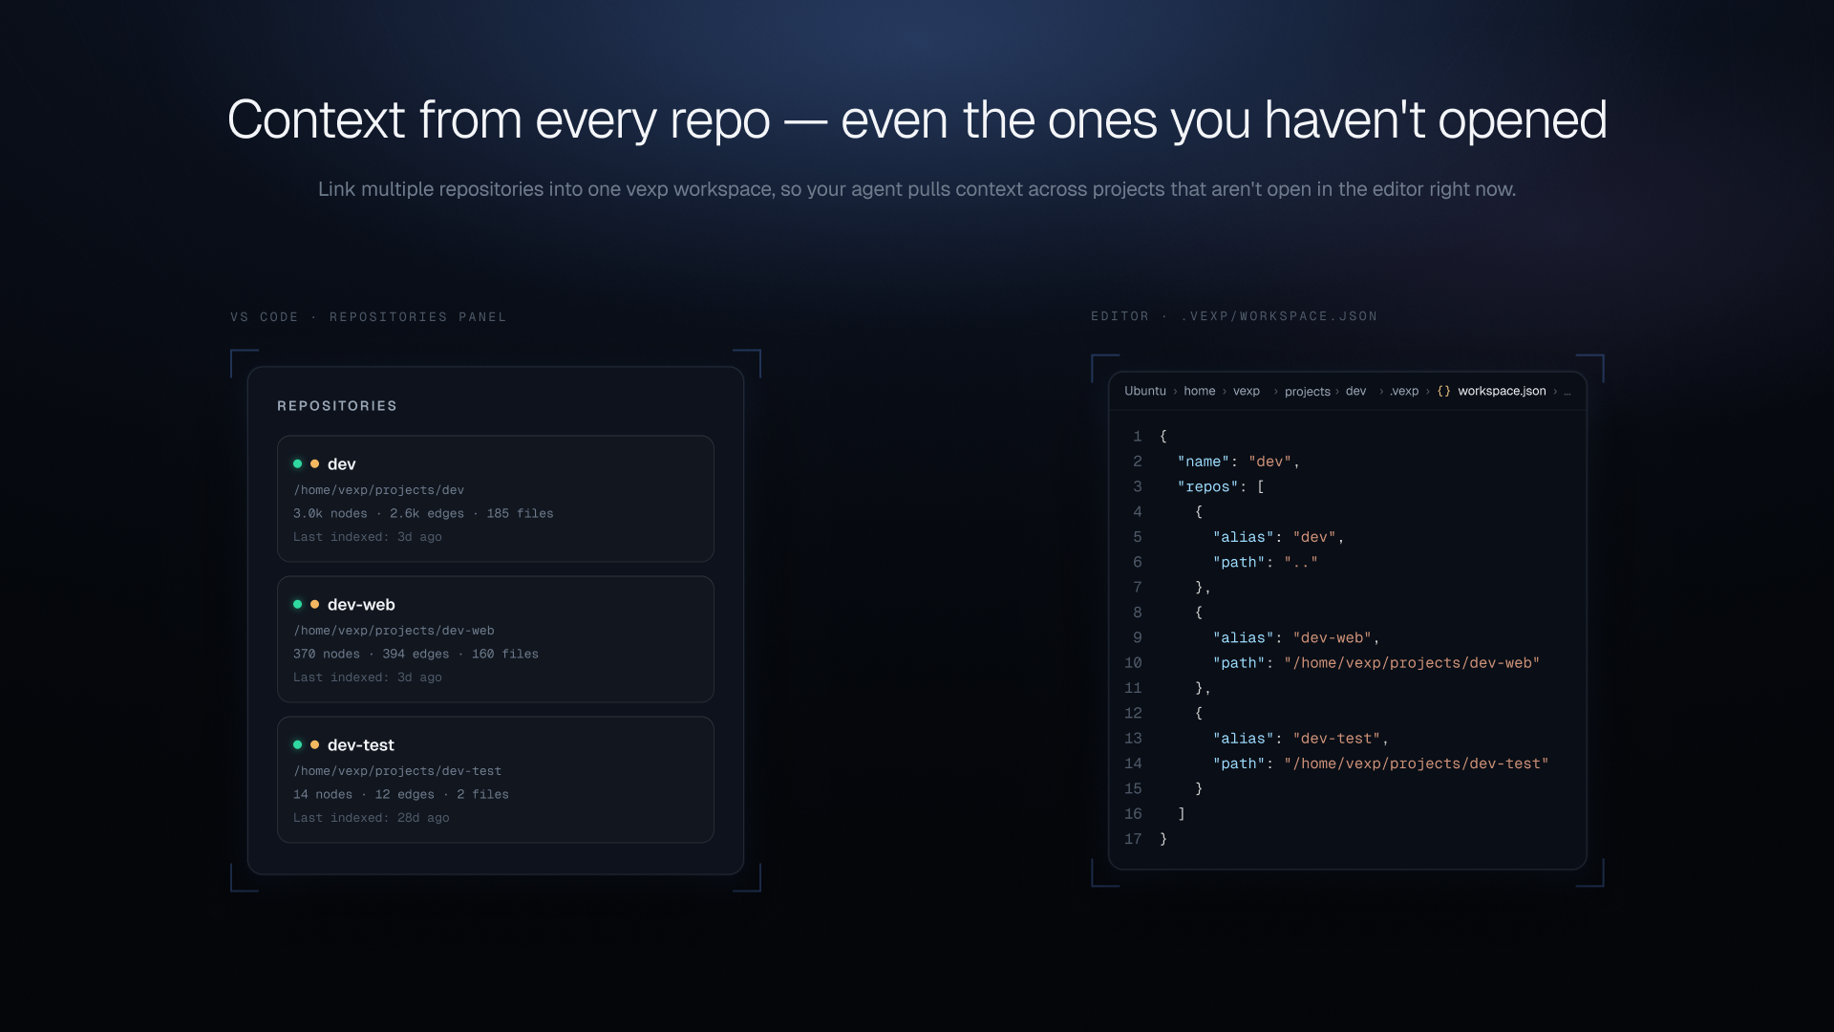Viewport: 1834px width, 1032px height.
Task: Click line number 14 in editor gutter
Action: [x=1133, y=763]
